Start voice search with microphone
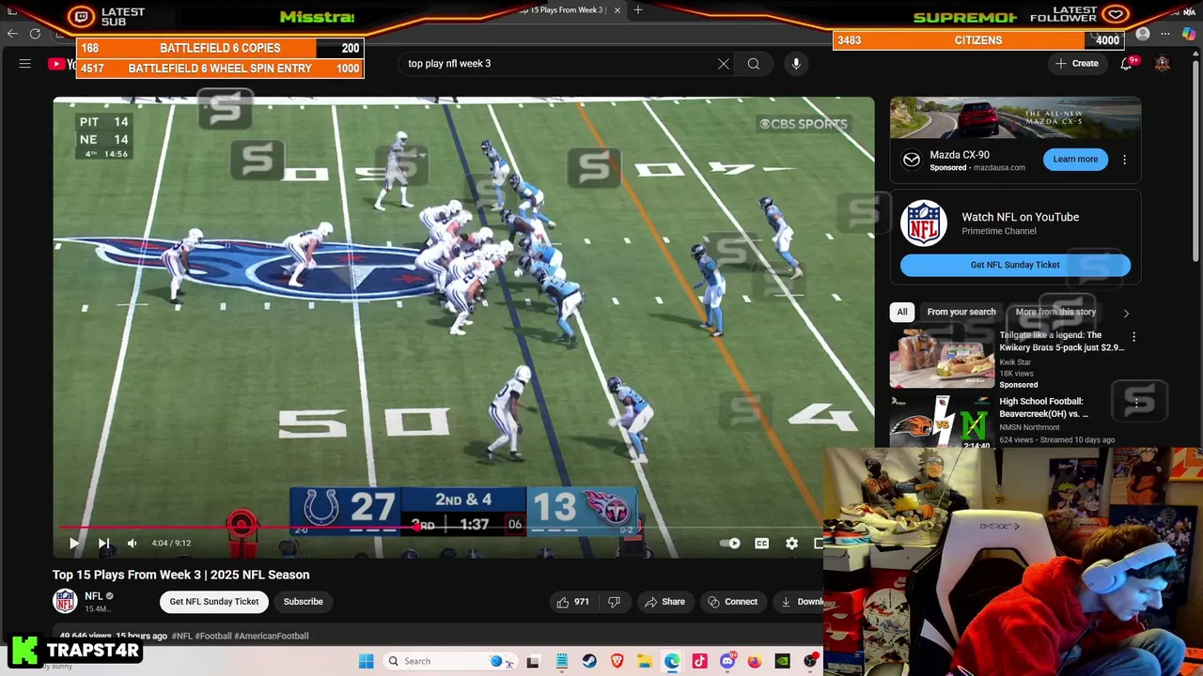 click(796, 64)
